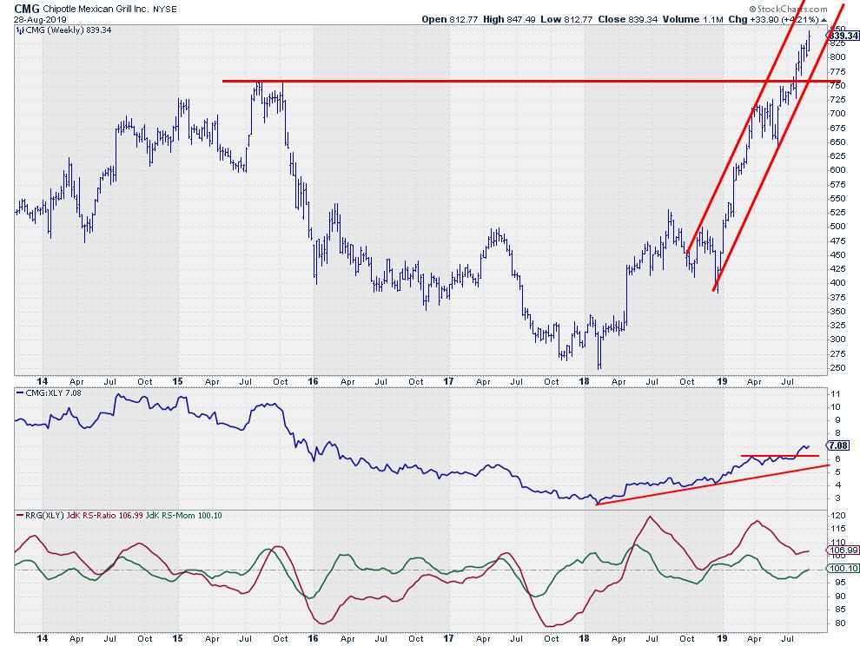Click the up-arrow triangle beside the change percentage
This screenshot has height=646, width=860.
(x=824, y=20)
